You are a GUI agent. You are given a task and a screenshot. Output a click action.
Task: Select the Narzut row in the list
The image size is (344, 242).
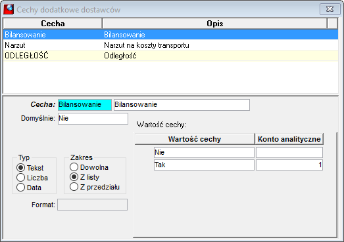(x=170, y=45)
